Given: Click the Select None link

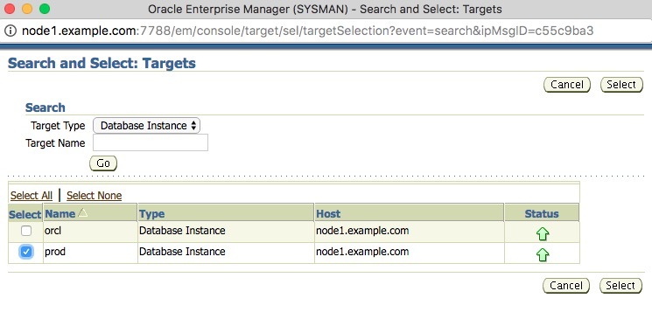Looking at the screenshot, I should [x=94, y=195].
